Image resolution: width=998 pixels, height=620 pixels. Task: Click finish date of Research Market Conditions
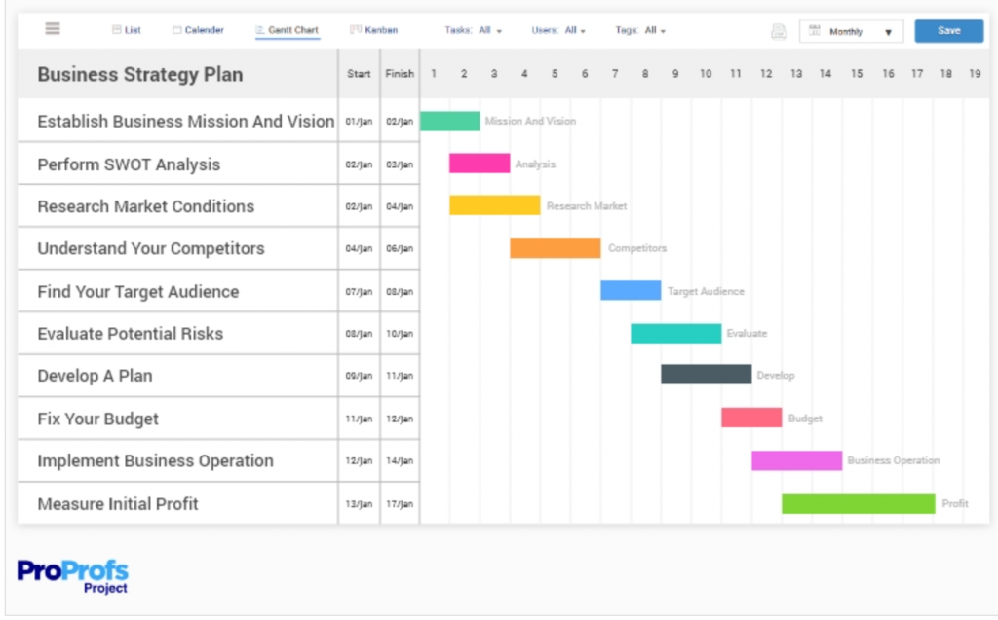click(400, 206)
